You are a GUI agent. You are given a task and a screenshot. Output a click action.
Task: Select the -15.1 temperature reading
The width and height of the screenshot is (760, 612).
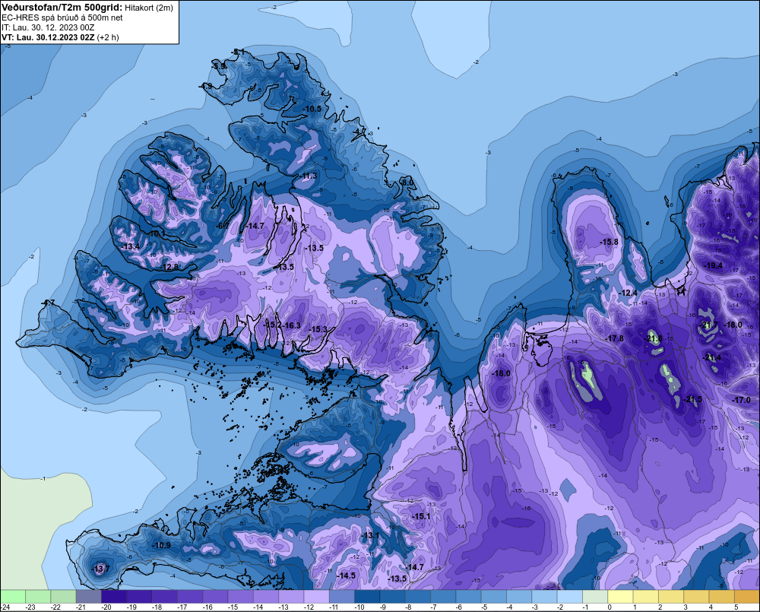tap(421, 516)
